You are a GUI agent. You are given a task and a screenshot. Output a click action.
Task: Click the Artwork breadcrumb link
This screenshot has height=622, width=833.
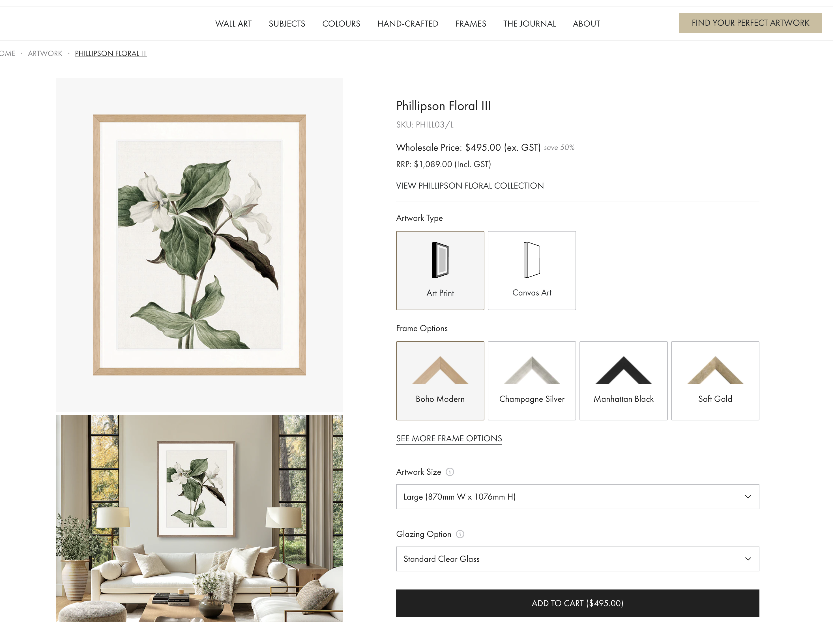(45, 53)
